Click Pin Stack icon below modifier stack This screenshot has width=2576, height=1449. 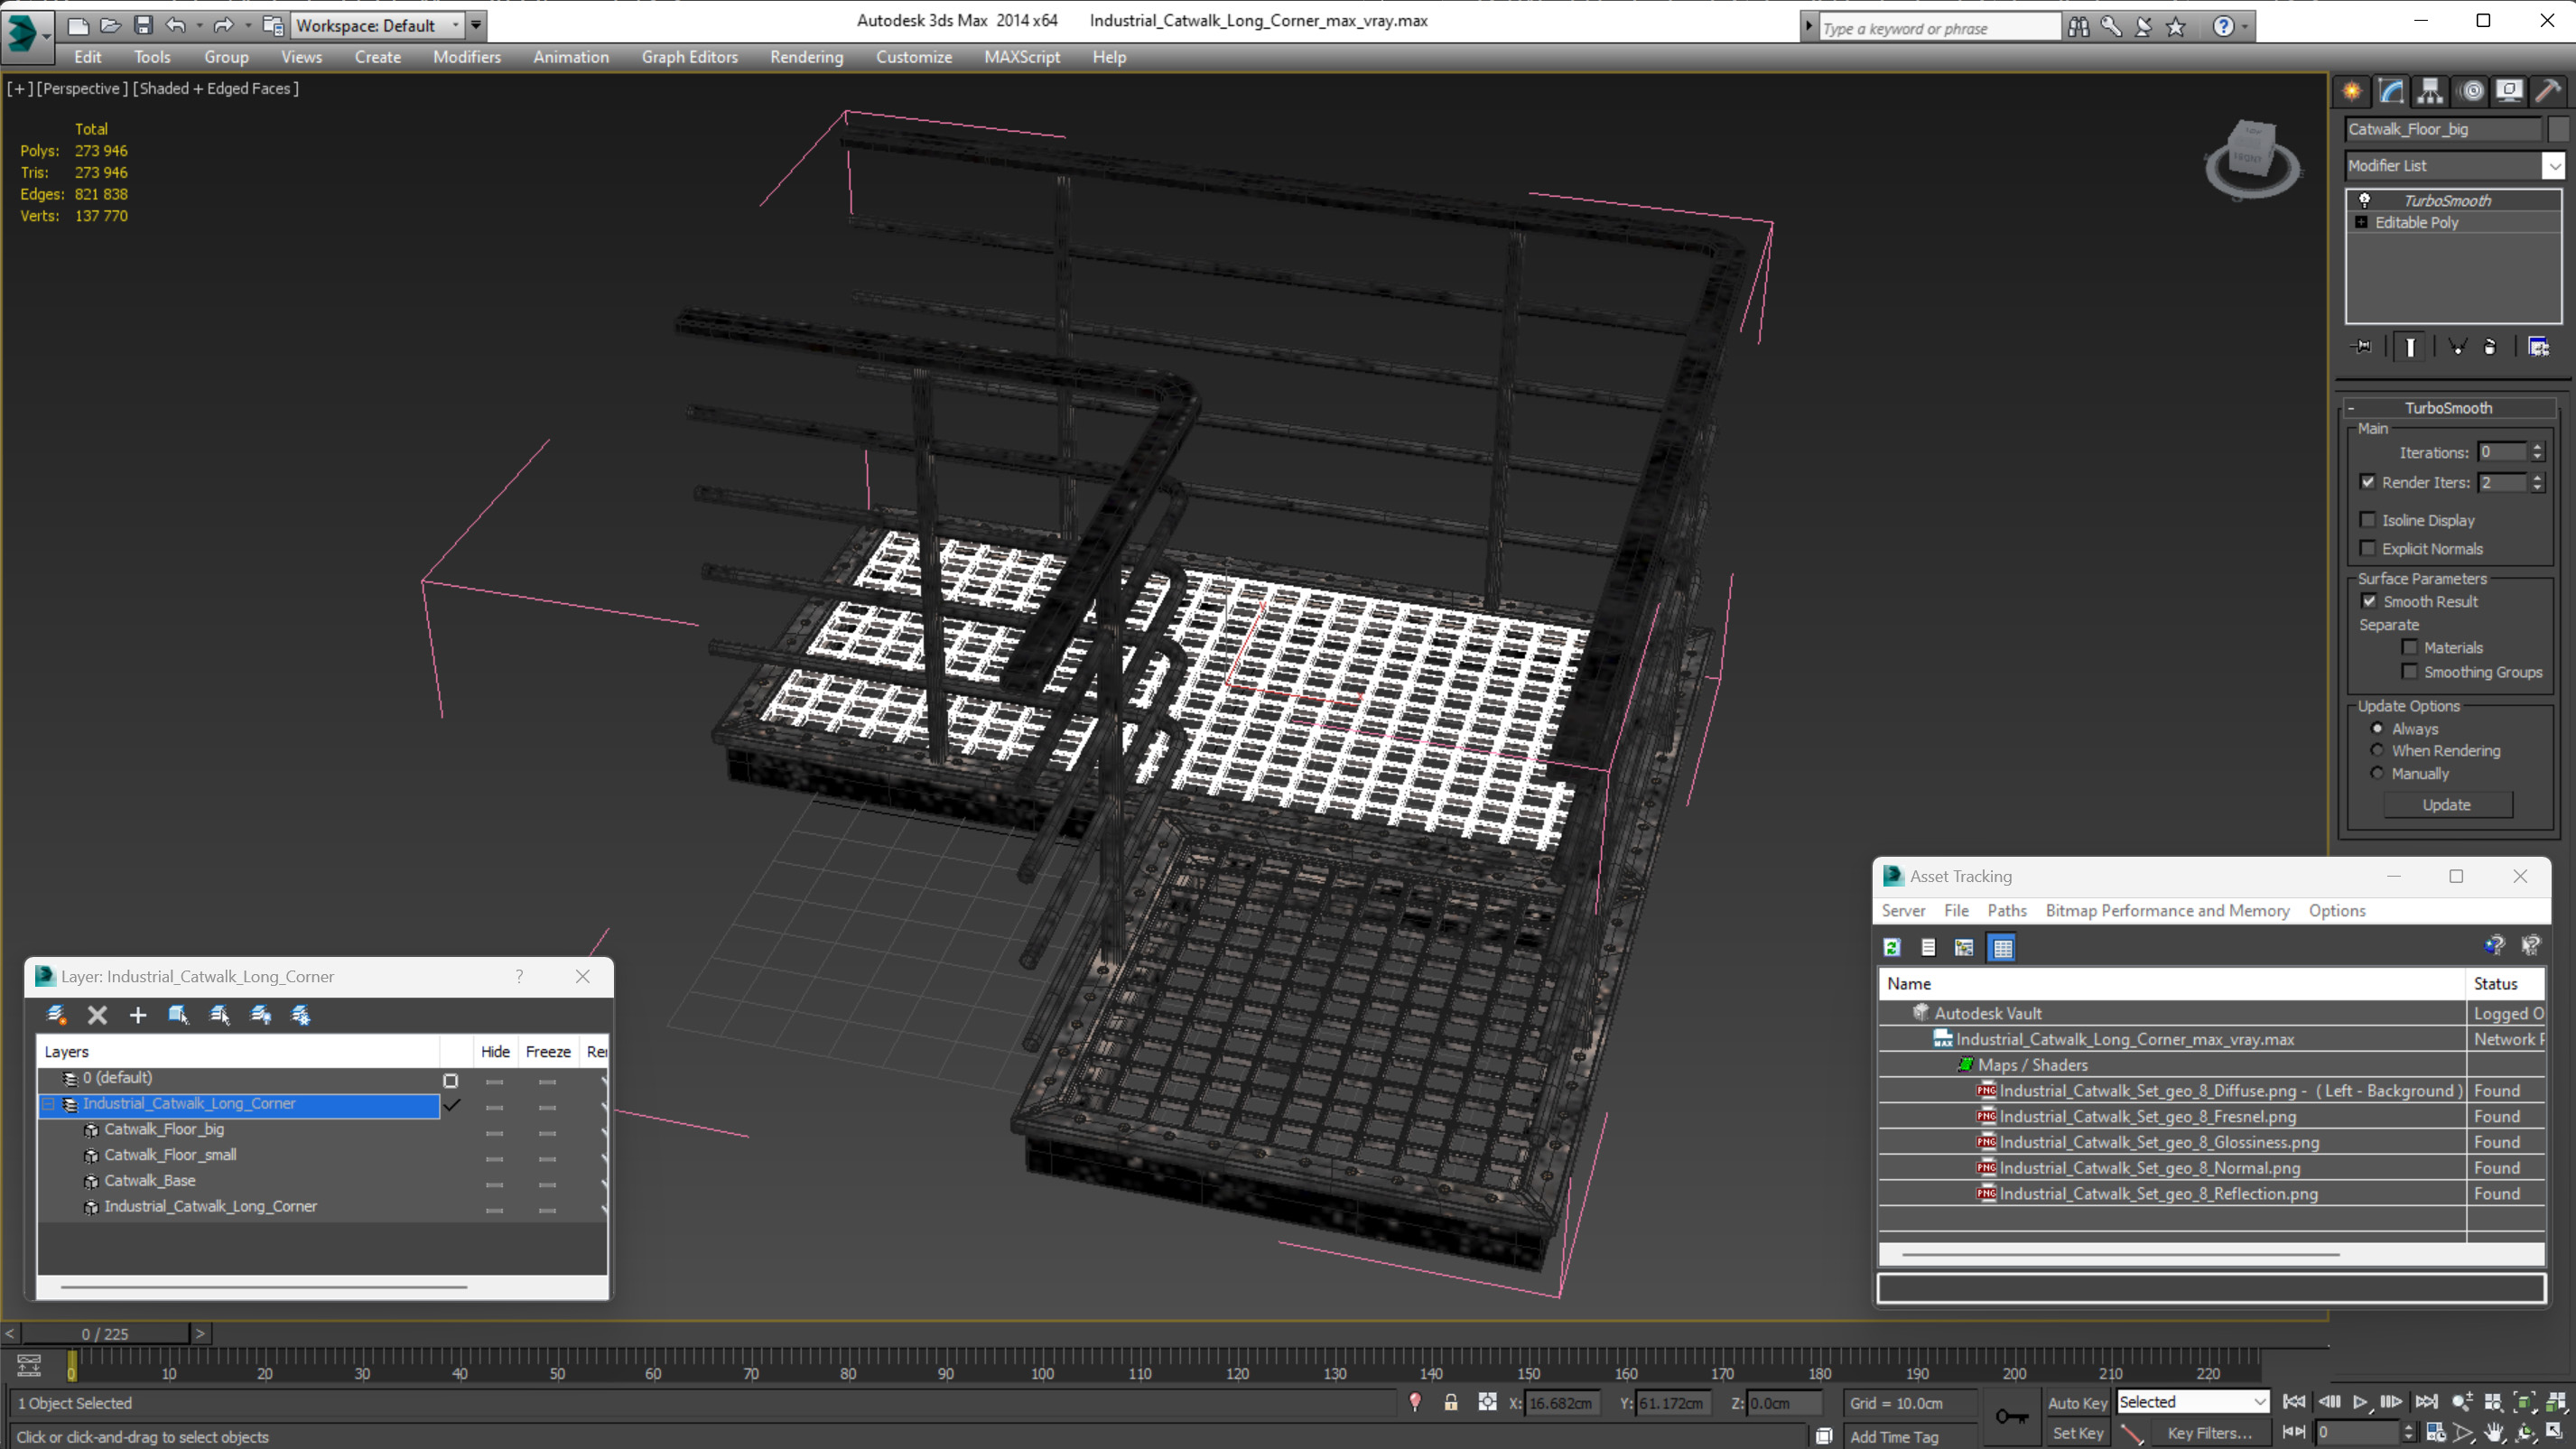(2363, 347)
